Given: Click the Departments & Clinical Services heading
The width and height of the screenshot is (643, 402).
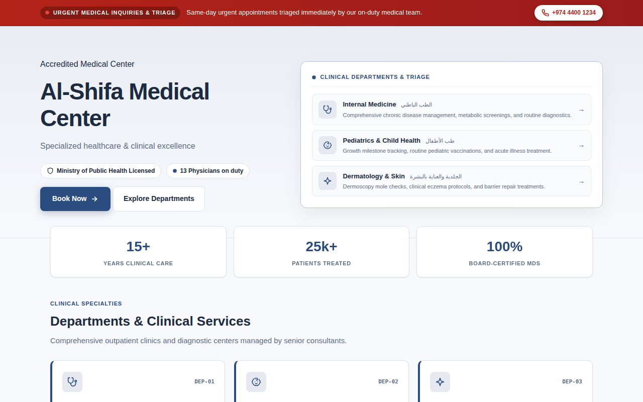Looking at the screenshot, I should [x=150, y=321].
